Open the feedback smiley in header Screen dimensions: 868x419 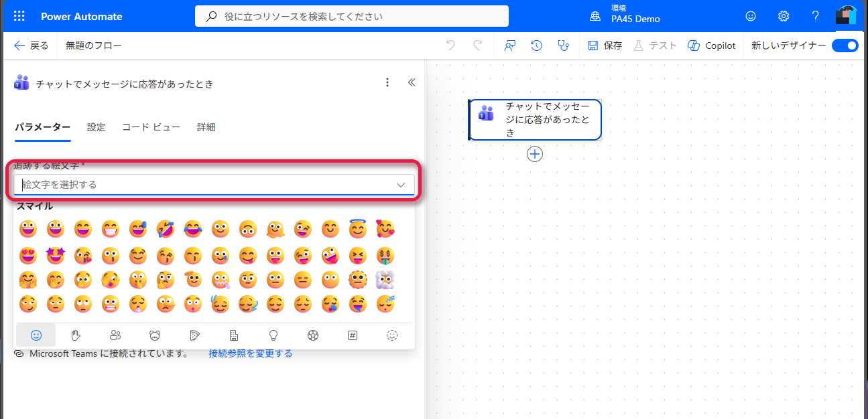(751, 16)
